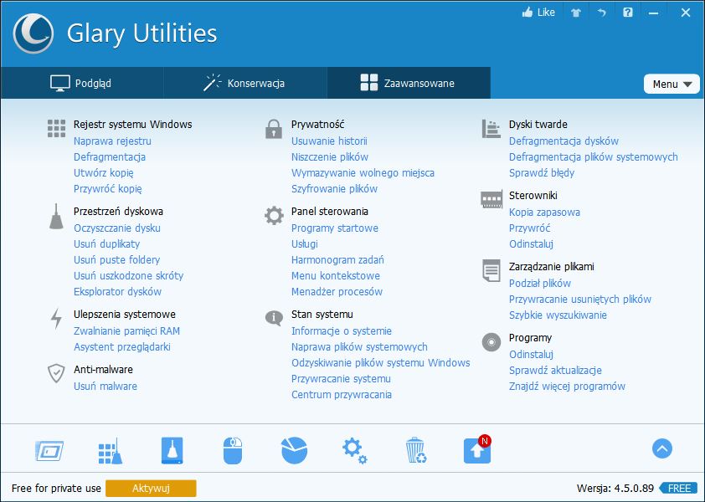Click the recycle bin icon in bottom toolbar
The height and width of the screenshot is (502, 705).
[416, 450]
